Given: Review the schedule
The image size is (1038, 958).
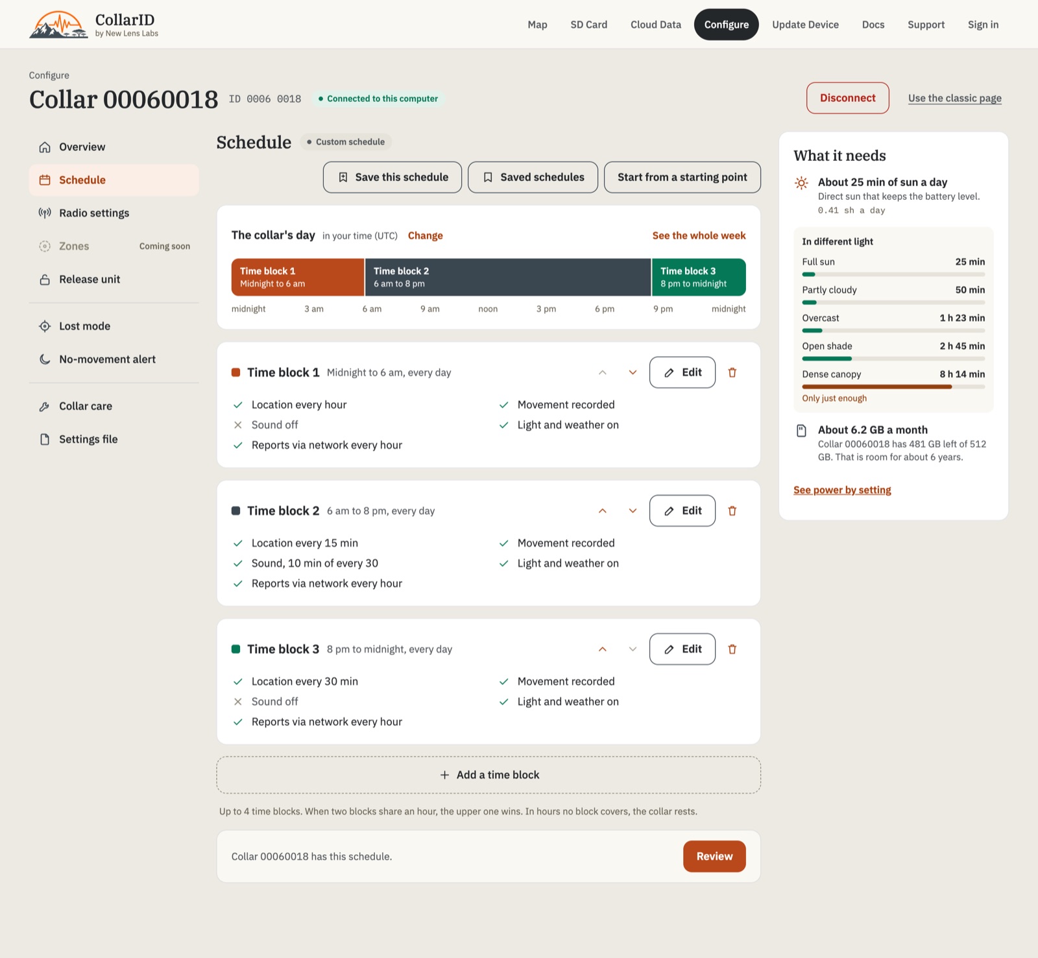Looking at the screenshot, I should (714, 856).
